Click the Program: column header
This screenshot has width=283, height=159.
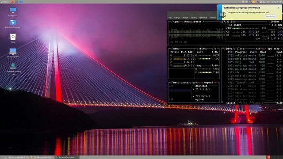pyautogui.click(x=241, y=52)
